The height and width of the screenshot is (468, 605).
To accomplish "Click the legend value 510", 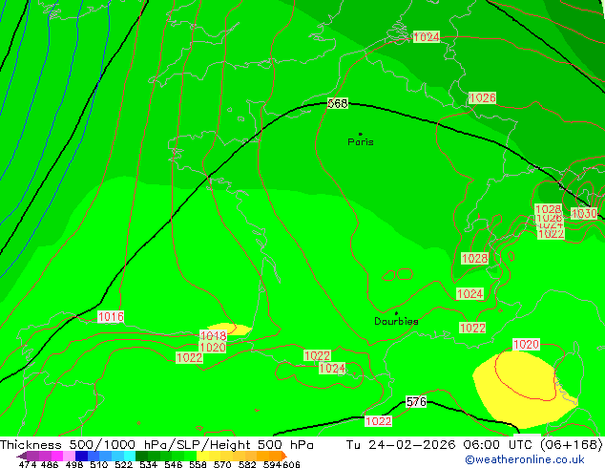I will click(99, 464).
